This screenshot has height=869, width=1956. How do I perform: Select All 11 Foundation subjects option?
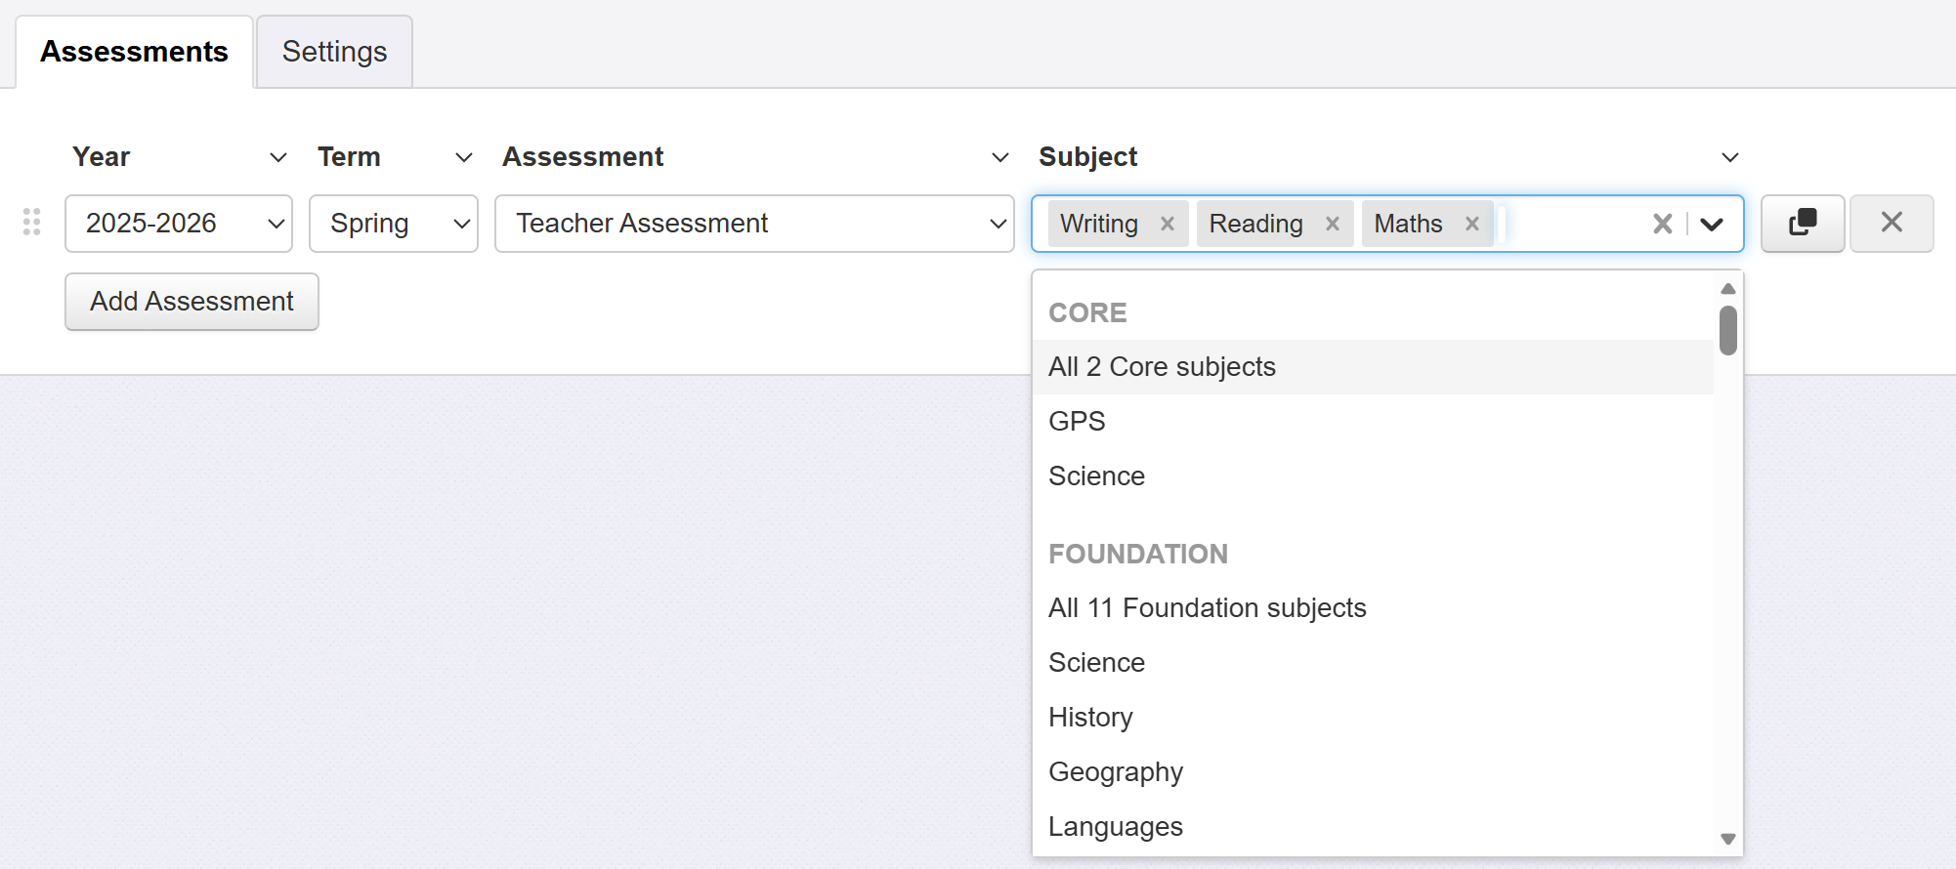1207,608
